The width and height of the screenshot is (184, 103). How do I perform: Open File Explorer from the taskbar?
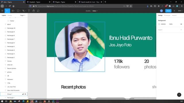pyautogui.click(x=11, y=101)
